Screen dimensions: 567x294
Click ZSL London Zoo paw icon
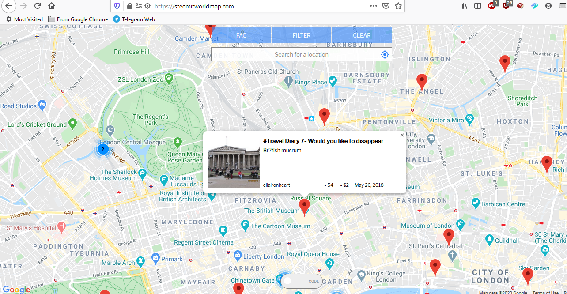169,78
